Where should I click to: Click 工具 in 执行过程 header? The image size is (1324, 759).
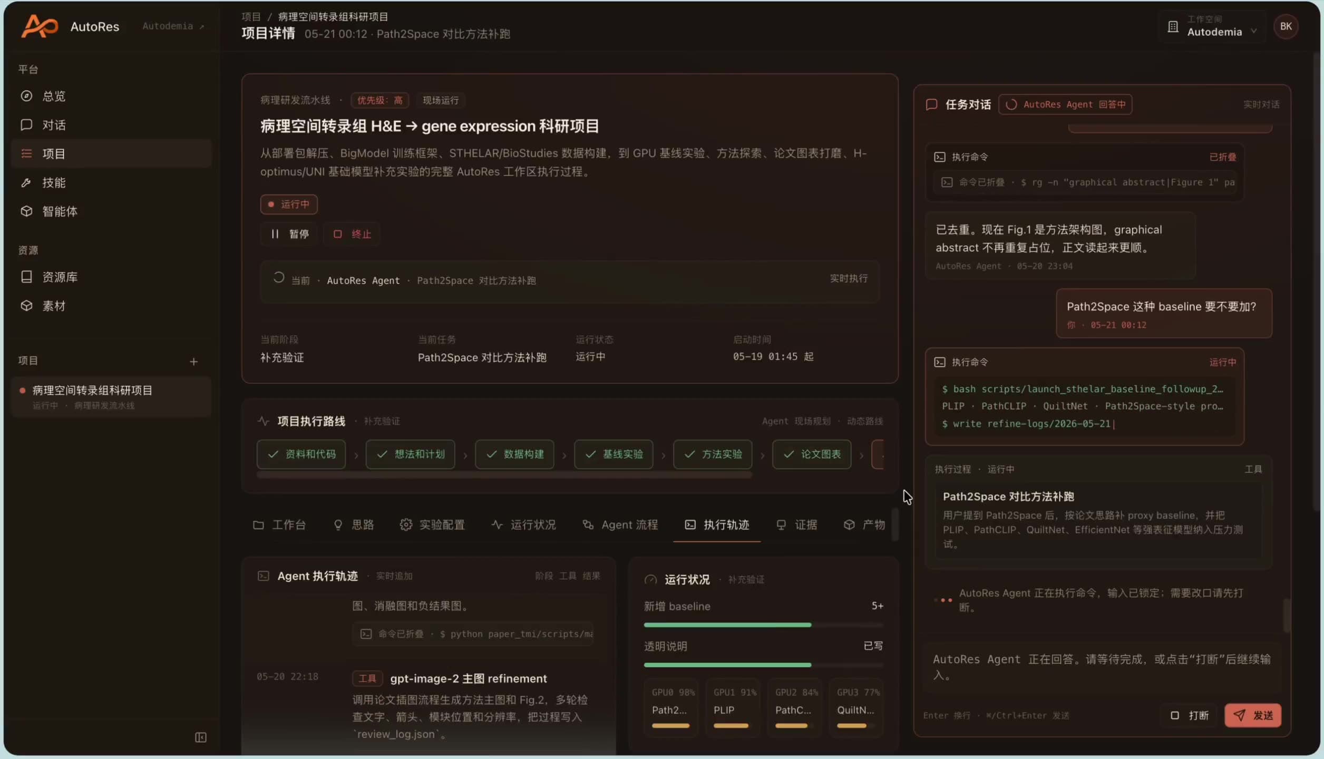tap(1253, 469)
